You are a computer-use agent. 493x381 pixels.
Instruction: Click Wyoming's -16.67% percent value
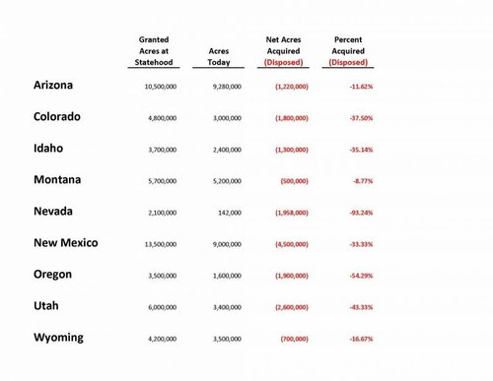coord(361,339)
